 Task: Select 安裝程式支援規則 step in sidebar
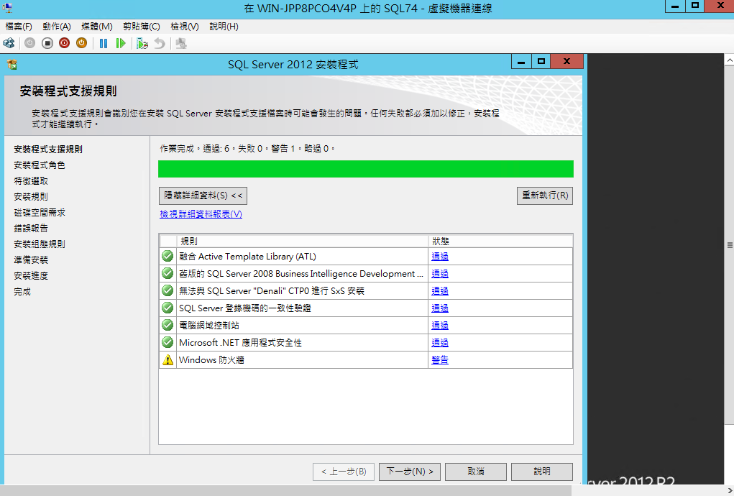[48, 150]
